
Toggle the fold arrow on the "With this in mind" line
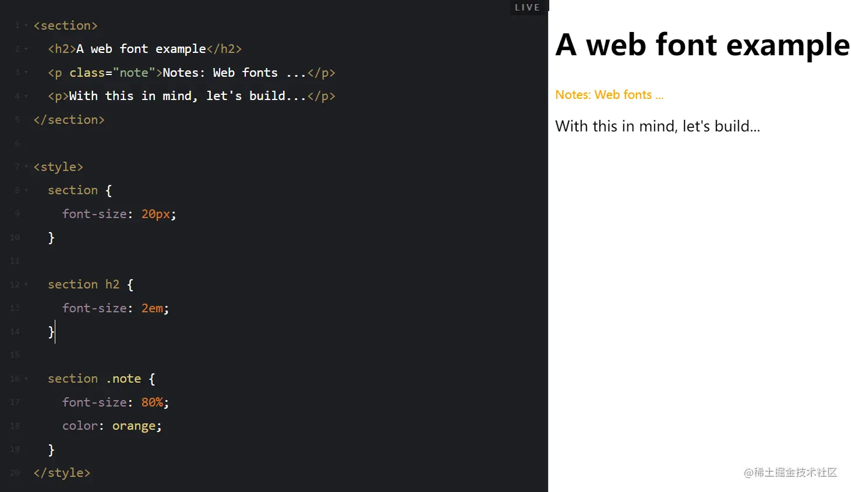pyautogui.click(x=26, y=96)
